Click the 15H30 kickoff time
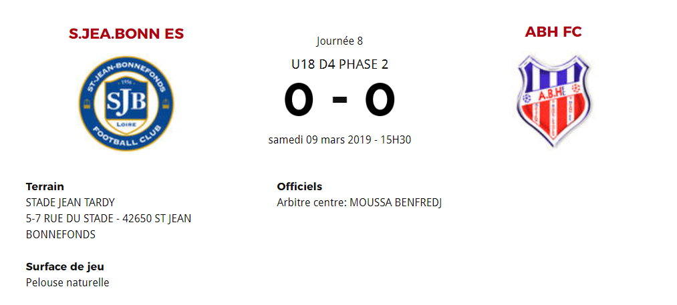This screenshot has height=305, width=677. (396, 140)
